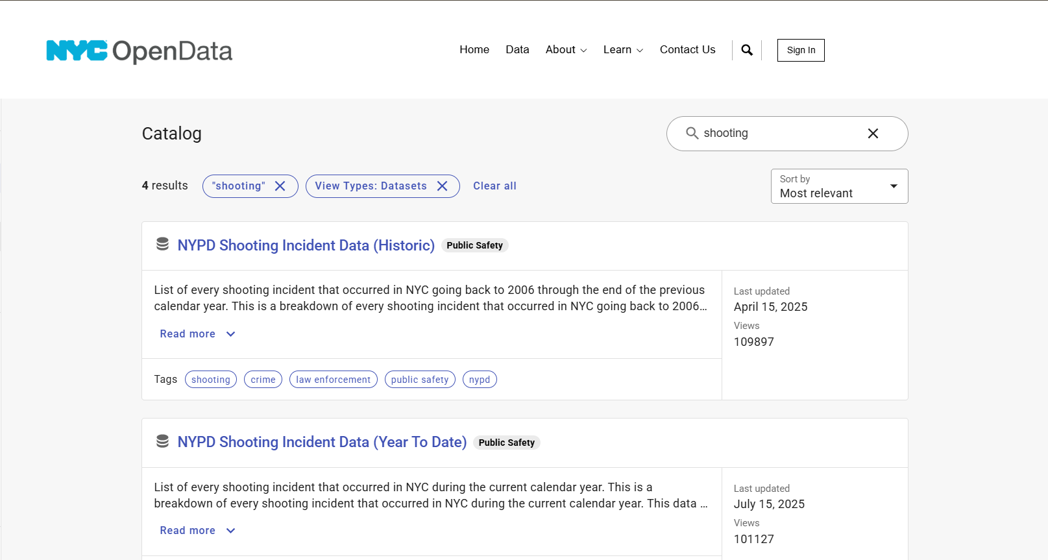Click dataset icon beside Year To Date data
This screenshot has width=1048, height=560.
pos(163,441)
